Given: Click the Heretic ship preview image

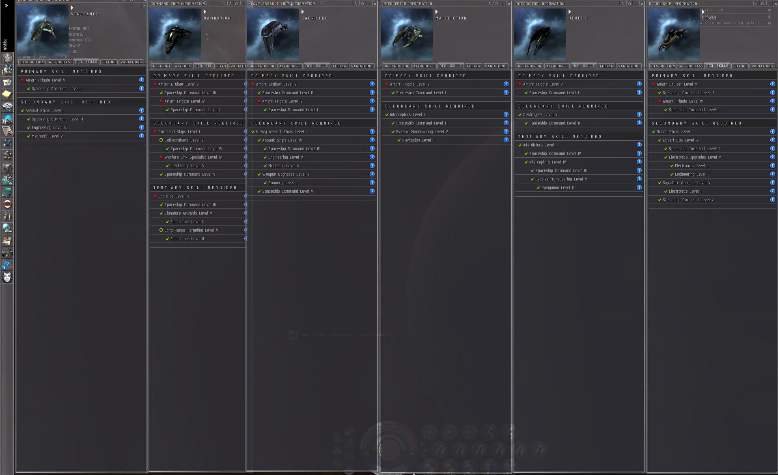Looking at the screenshot, I should click(x=540, y=34).
